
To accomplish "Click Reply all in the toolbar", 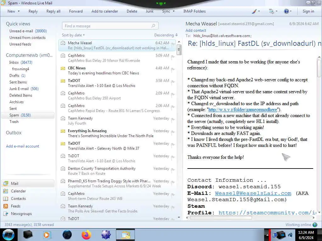I will (x=53, y=11).
